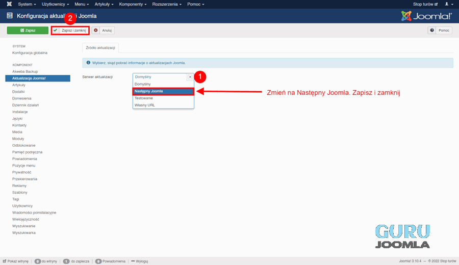
Task: Click the Joomla! 3.10.4 version text
Action: (x=410, y=261)
